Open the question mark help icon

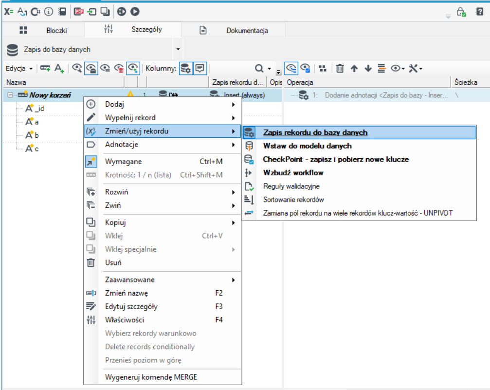coord(479,12)
